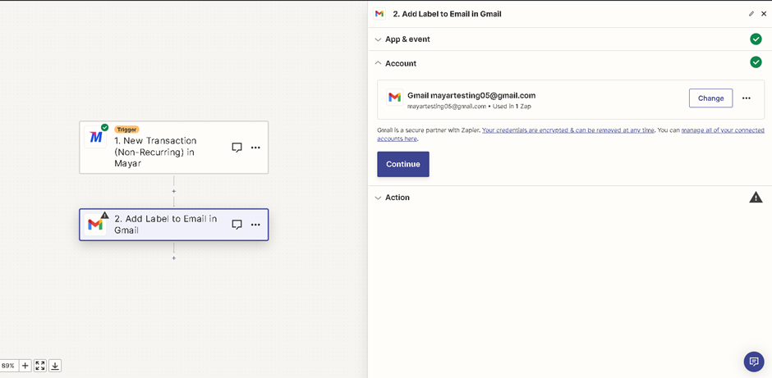This screenshot has width=772, height=378.
Task: Click the panel title Add Label to Email in Gmail
Action: [x=447, y=14]
